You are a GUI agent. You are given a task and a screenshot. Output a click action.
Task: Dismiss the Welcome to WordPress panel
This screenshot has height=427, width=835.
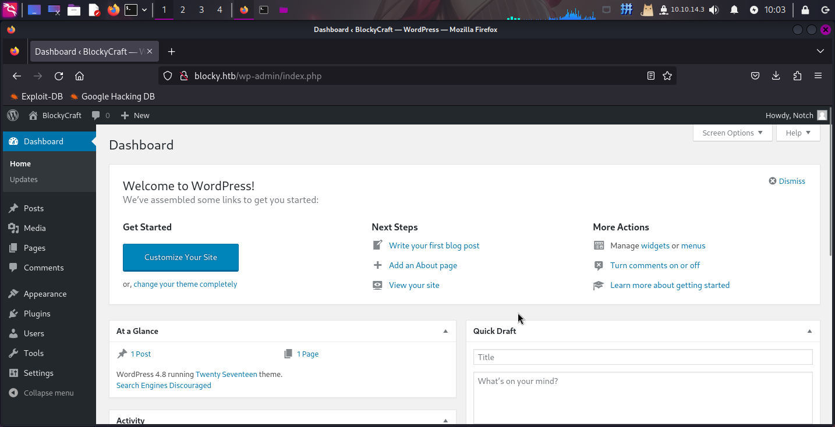787,181
